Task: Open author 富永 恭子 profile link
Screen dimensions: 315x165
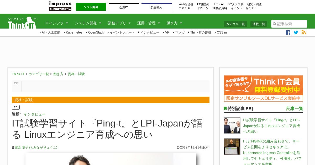Action: 36,147
